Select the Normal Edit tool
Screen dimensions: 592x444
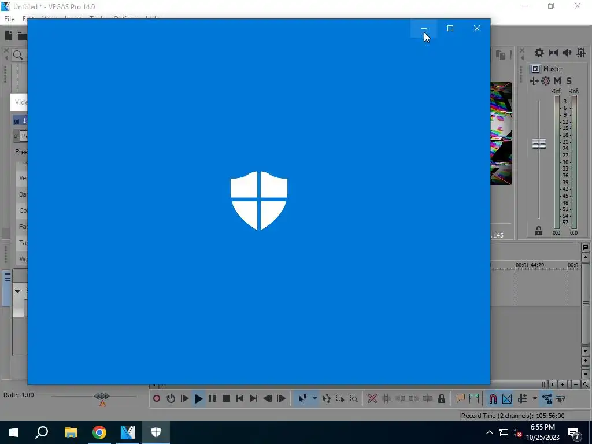[302, 398]
